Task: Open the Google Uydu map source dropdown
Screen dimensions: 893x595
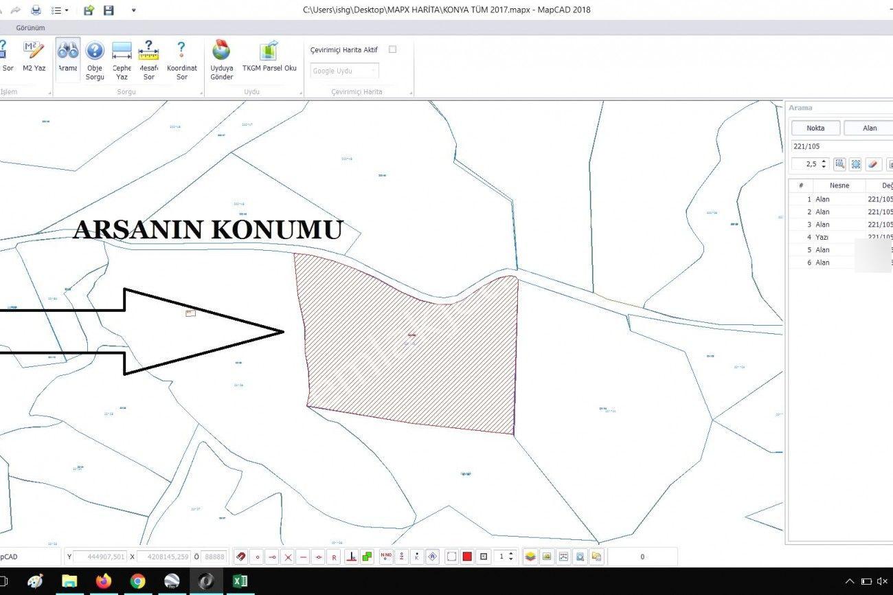Action: click(x=344, y=71)
